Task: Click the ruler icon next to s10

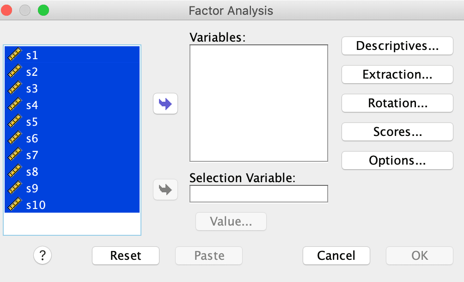Action: point(14,204)
